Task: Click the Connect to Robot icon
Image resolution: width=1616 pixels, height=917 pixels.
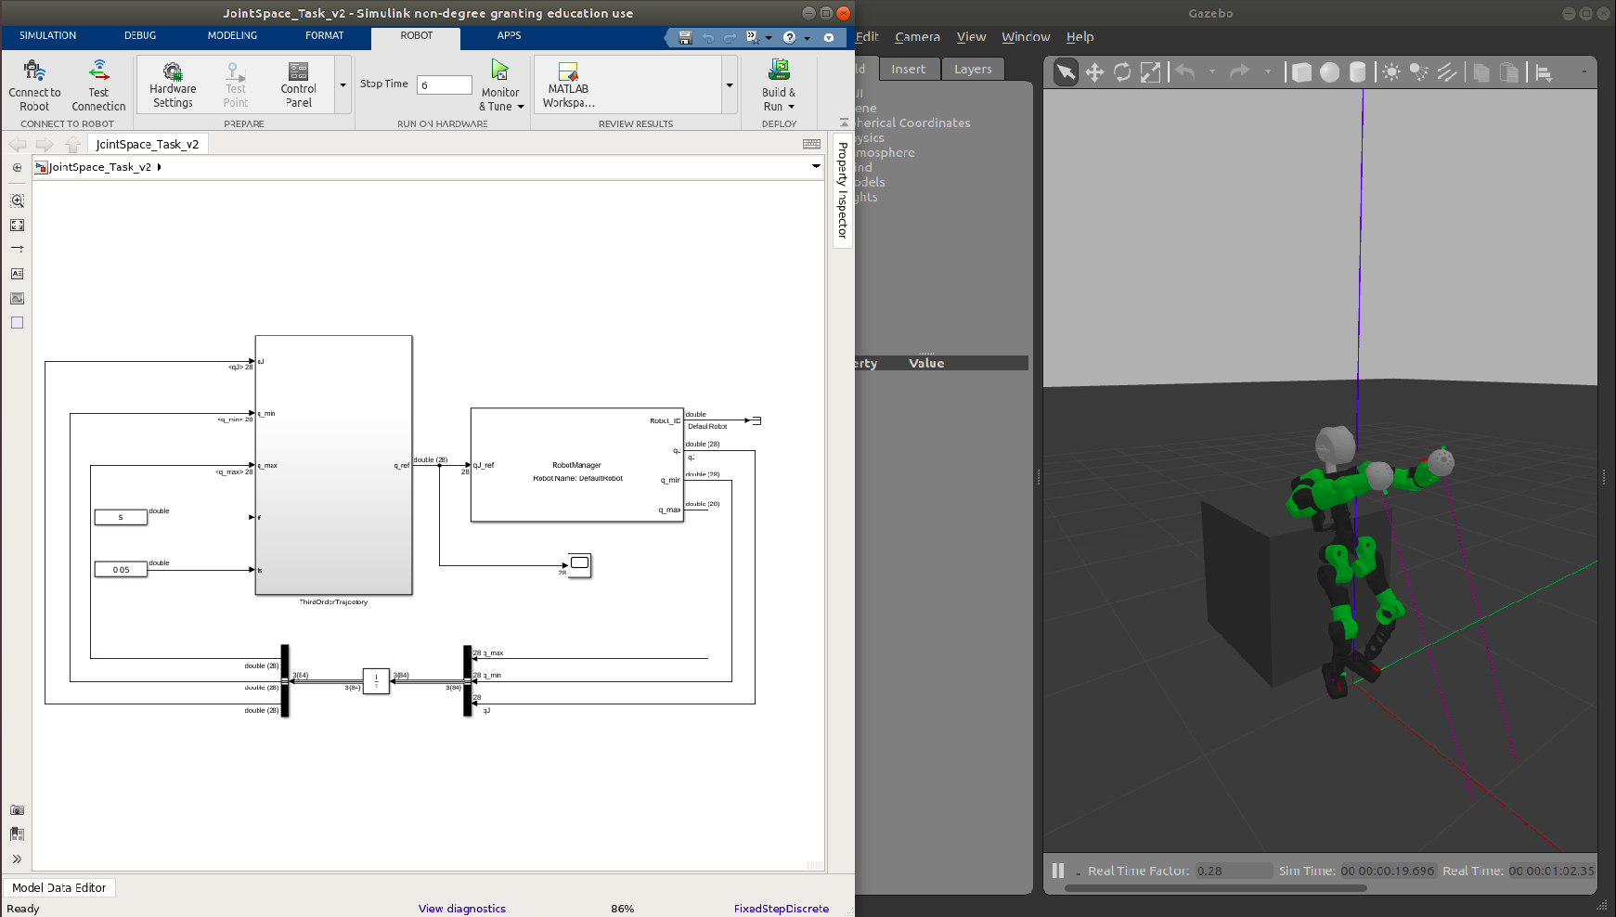Action: click(34, 72)
